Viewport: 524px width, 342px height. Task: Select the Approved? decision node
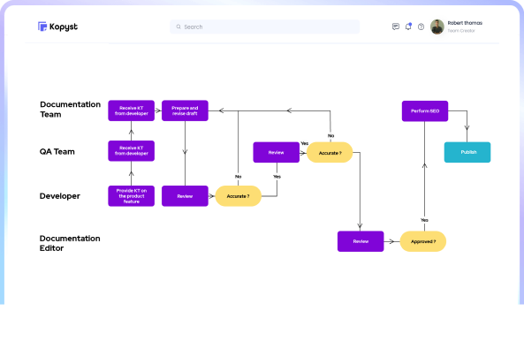(423, 241)
